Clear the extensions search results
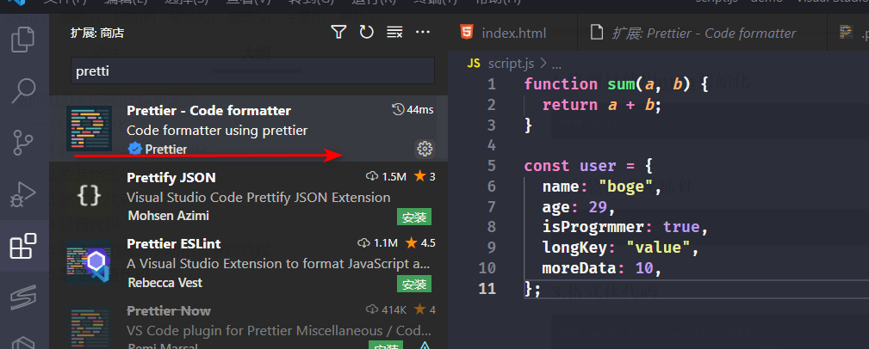 point(394,33)
